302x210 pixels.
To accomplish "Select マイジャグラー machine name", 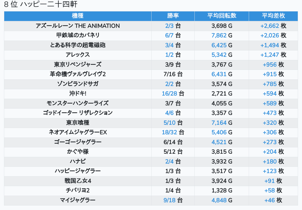I will (78, 200).
